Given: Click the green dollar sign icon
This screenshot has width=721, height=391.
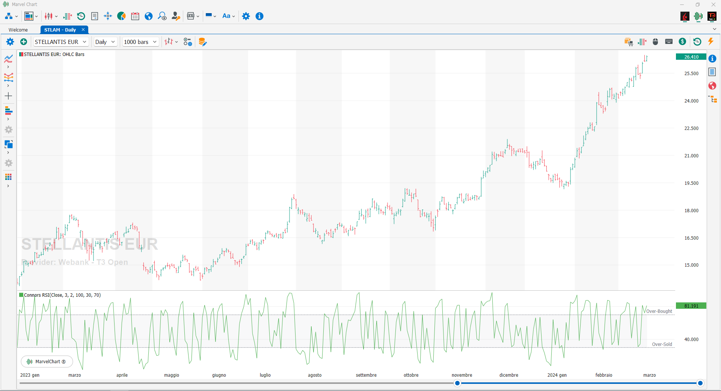Looking at the screenshot, I should click(x=683, y=42).
